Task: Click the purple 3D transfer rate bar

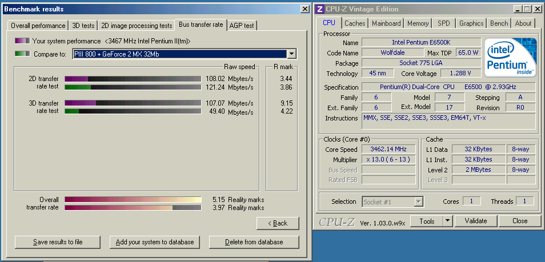Action: point(133,103)
